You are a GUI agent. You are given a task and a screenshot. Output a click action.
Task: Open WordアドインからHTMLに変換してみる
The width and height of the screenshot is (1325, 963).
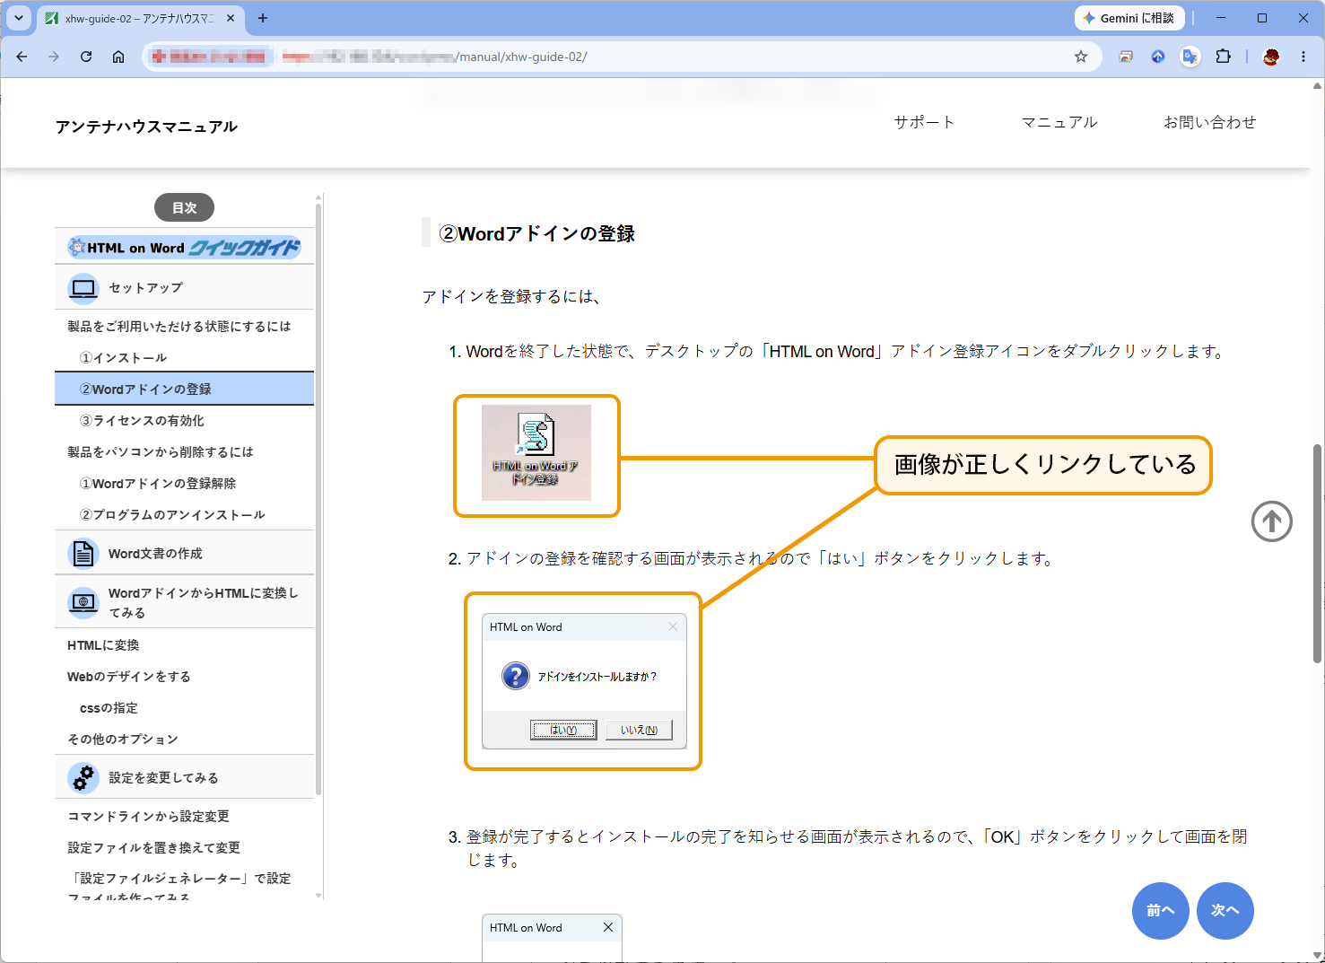click(185, 602)
